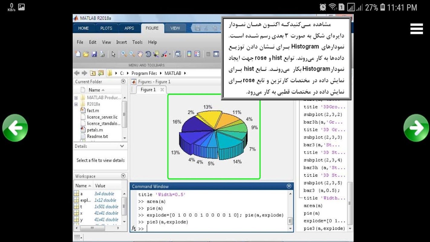Activate the Rotate 3D tool
Screen dimensions: 430x242
148,54
